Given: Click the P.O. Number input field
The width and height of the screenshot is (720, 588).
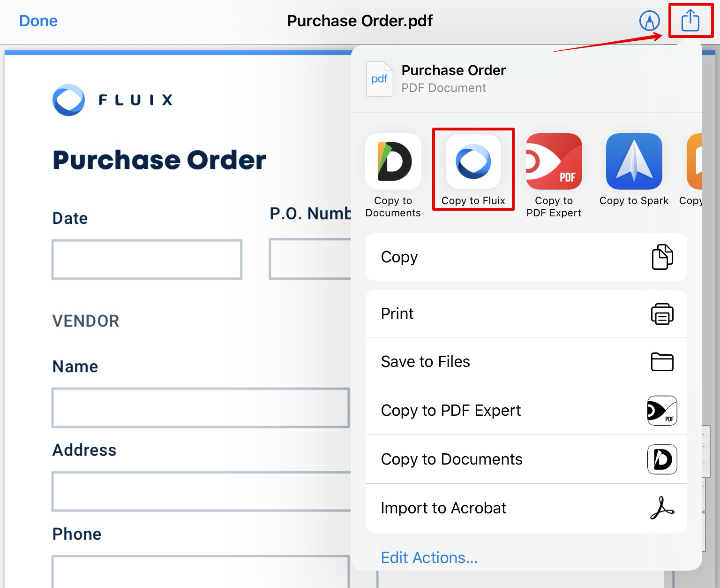Looking at the screenshot, I should [x=310, y=259].
